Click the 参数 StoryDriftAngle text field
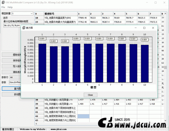 15,82
